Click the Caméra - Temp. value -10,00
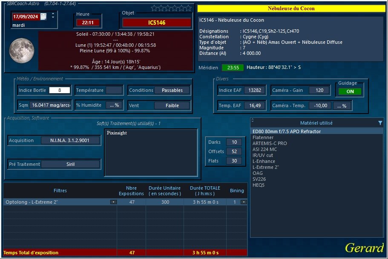 (320, 105)
